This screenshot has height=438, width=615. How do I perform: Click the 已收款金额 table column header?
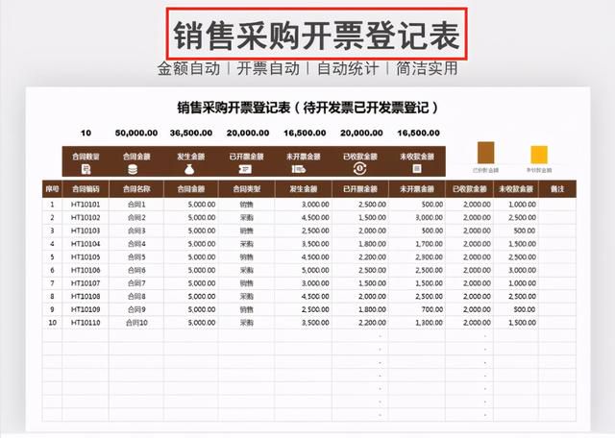coord(470,189)
